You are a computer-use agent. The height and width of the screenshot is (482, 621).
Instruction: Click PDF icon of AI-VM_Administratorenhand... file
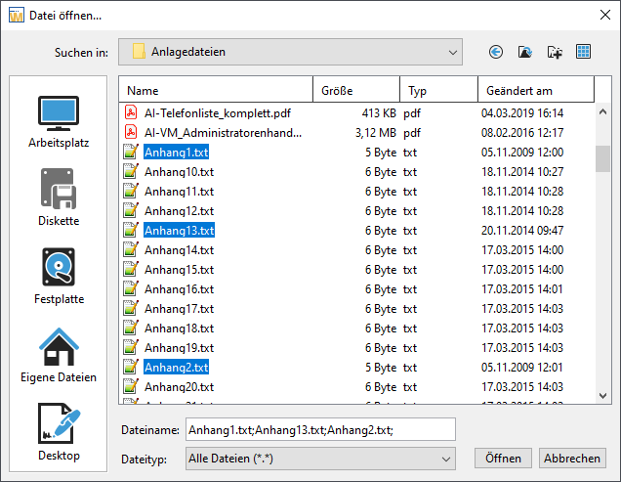click(x=131, y=132)
